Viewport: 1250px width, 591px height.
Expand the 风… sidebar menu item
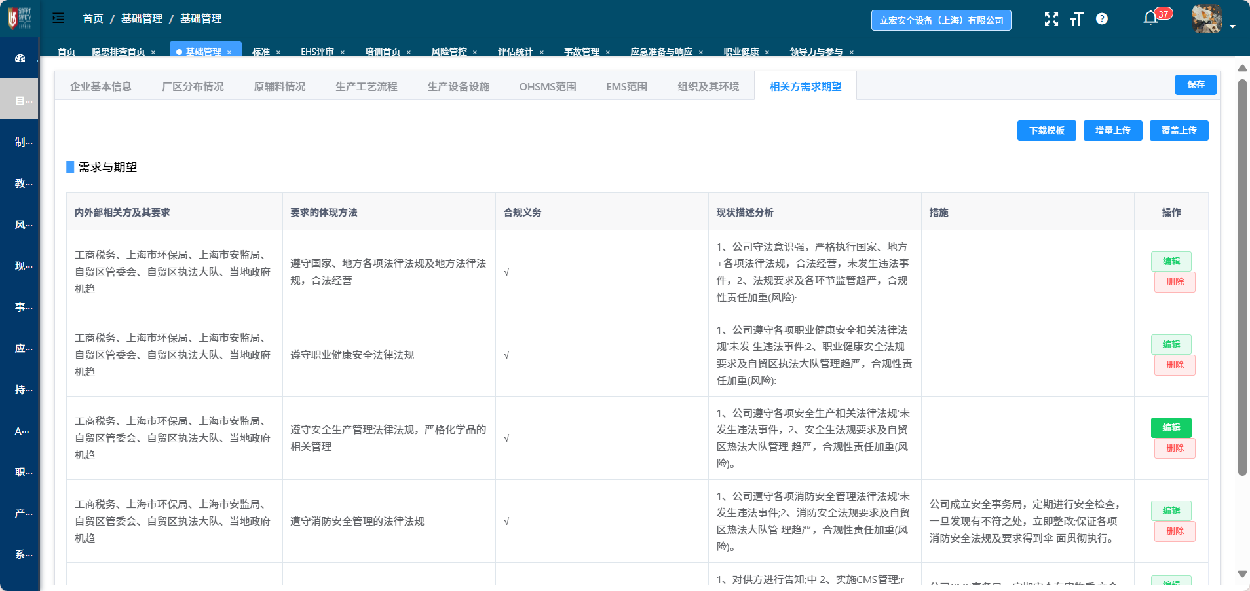(20, 224)
